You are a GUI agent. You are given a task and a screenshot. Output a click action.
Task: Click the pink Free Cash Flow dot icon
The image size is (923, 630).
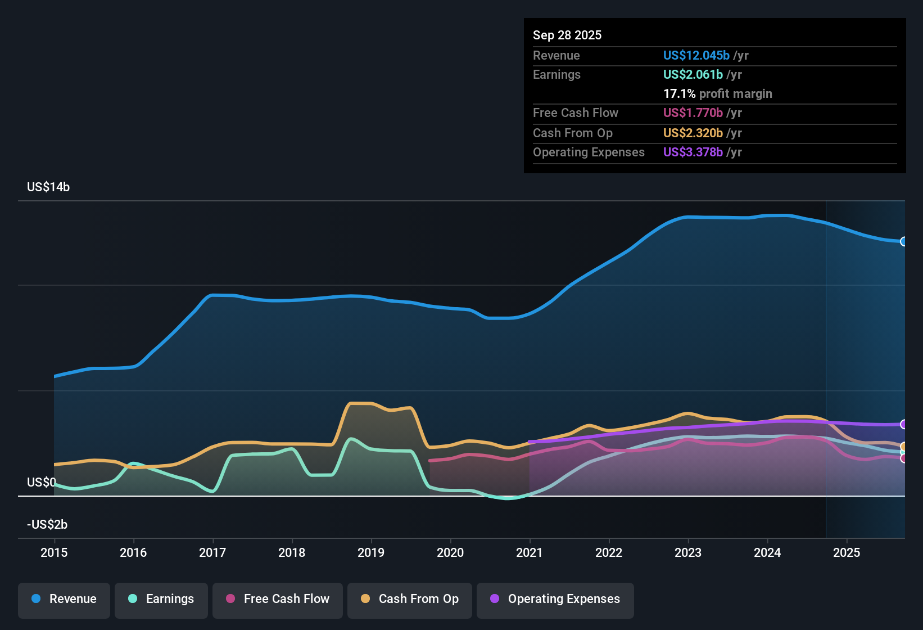(231, 599)
